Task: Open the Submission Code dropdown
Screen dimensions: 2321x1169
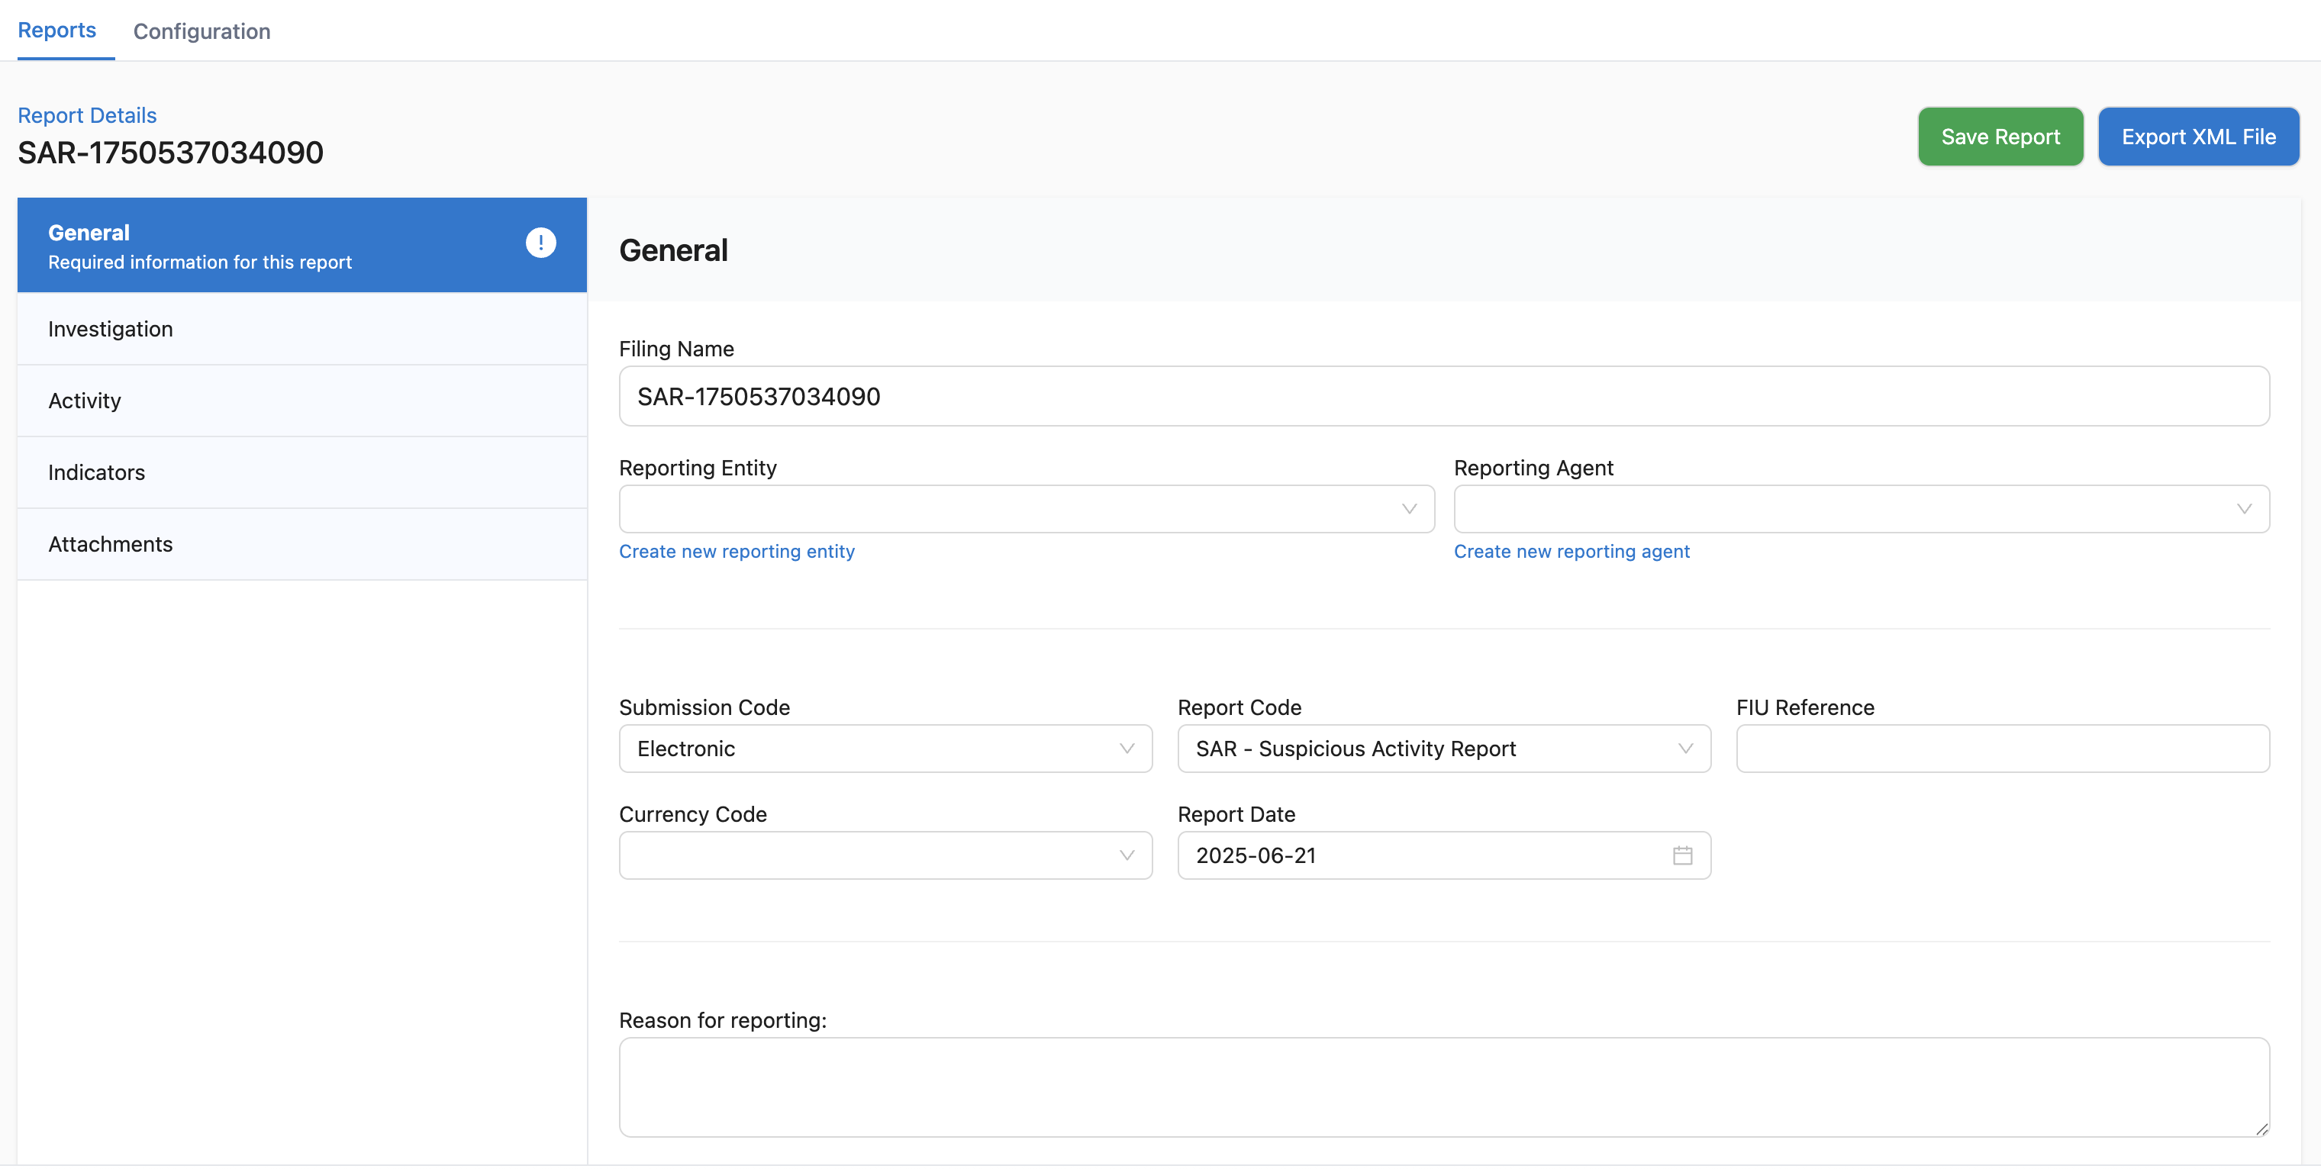Action: (x=885, y=749)
